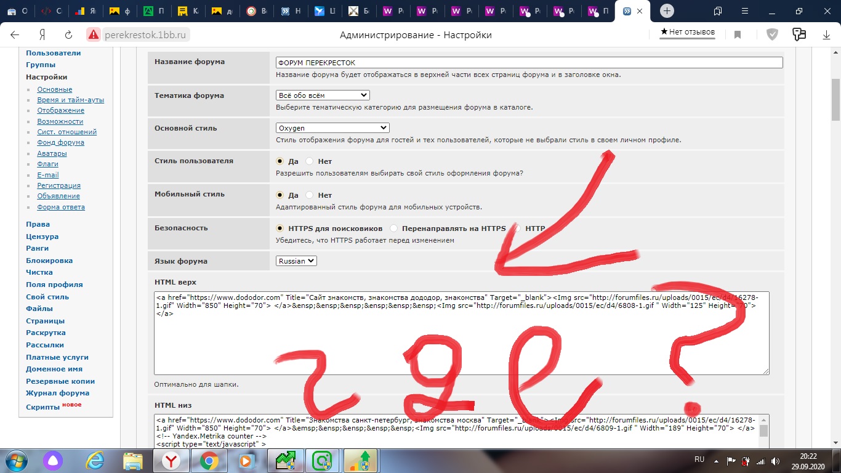Click the red insecure-site warning icon

pyautogui.click(x=93, y=35)
